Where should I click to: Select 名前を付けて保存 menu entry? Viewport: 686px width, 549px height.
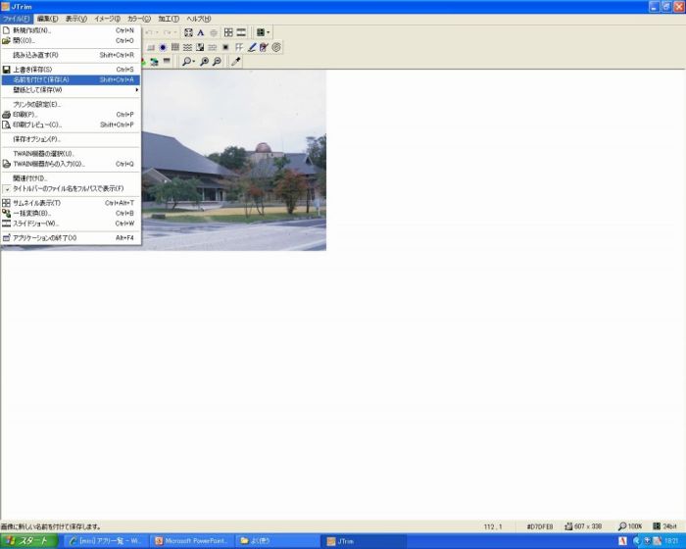click(x=70, y=79)
